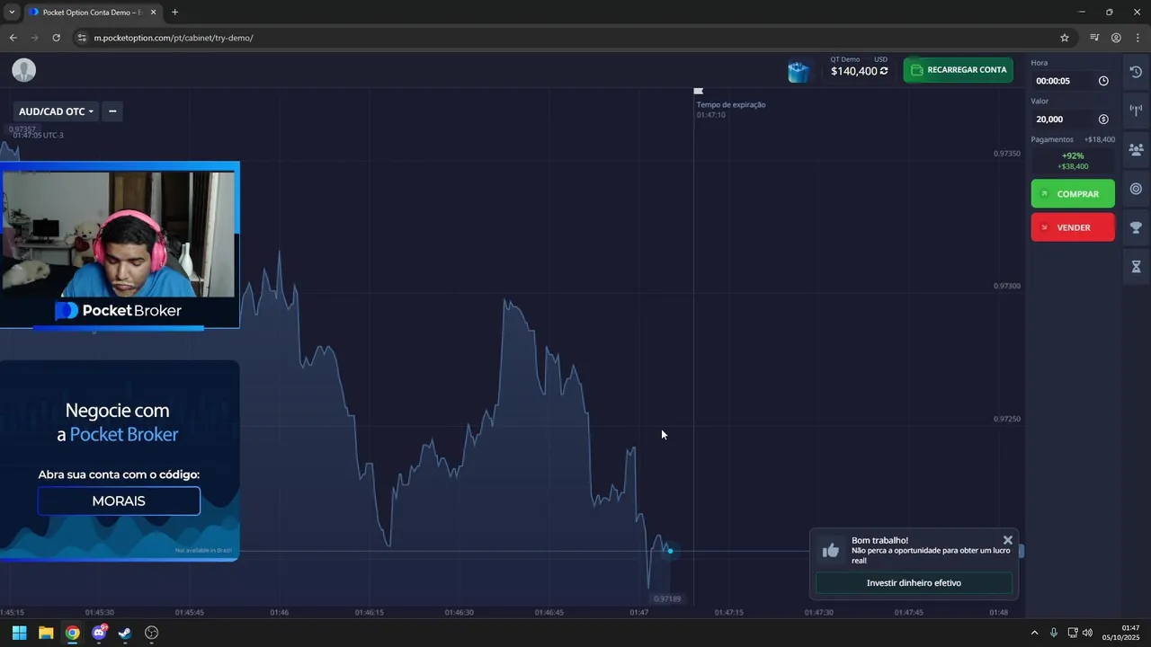Open Chrome profile icon
The width and height of the screenshot is (1151, 647).
(x=1116, y=38)
